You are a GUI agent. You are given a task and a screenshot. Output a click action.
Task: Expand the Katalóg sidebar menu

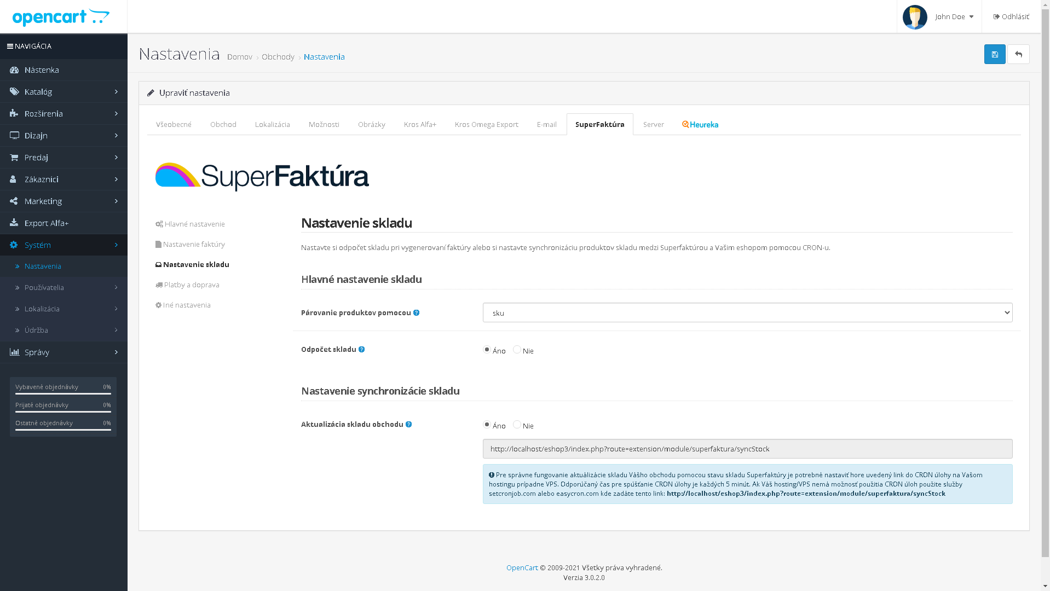coord(64,92)
